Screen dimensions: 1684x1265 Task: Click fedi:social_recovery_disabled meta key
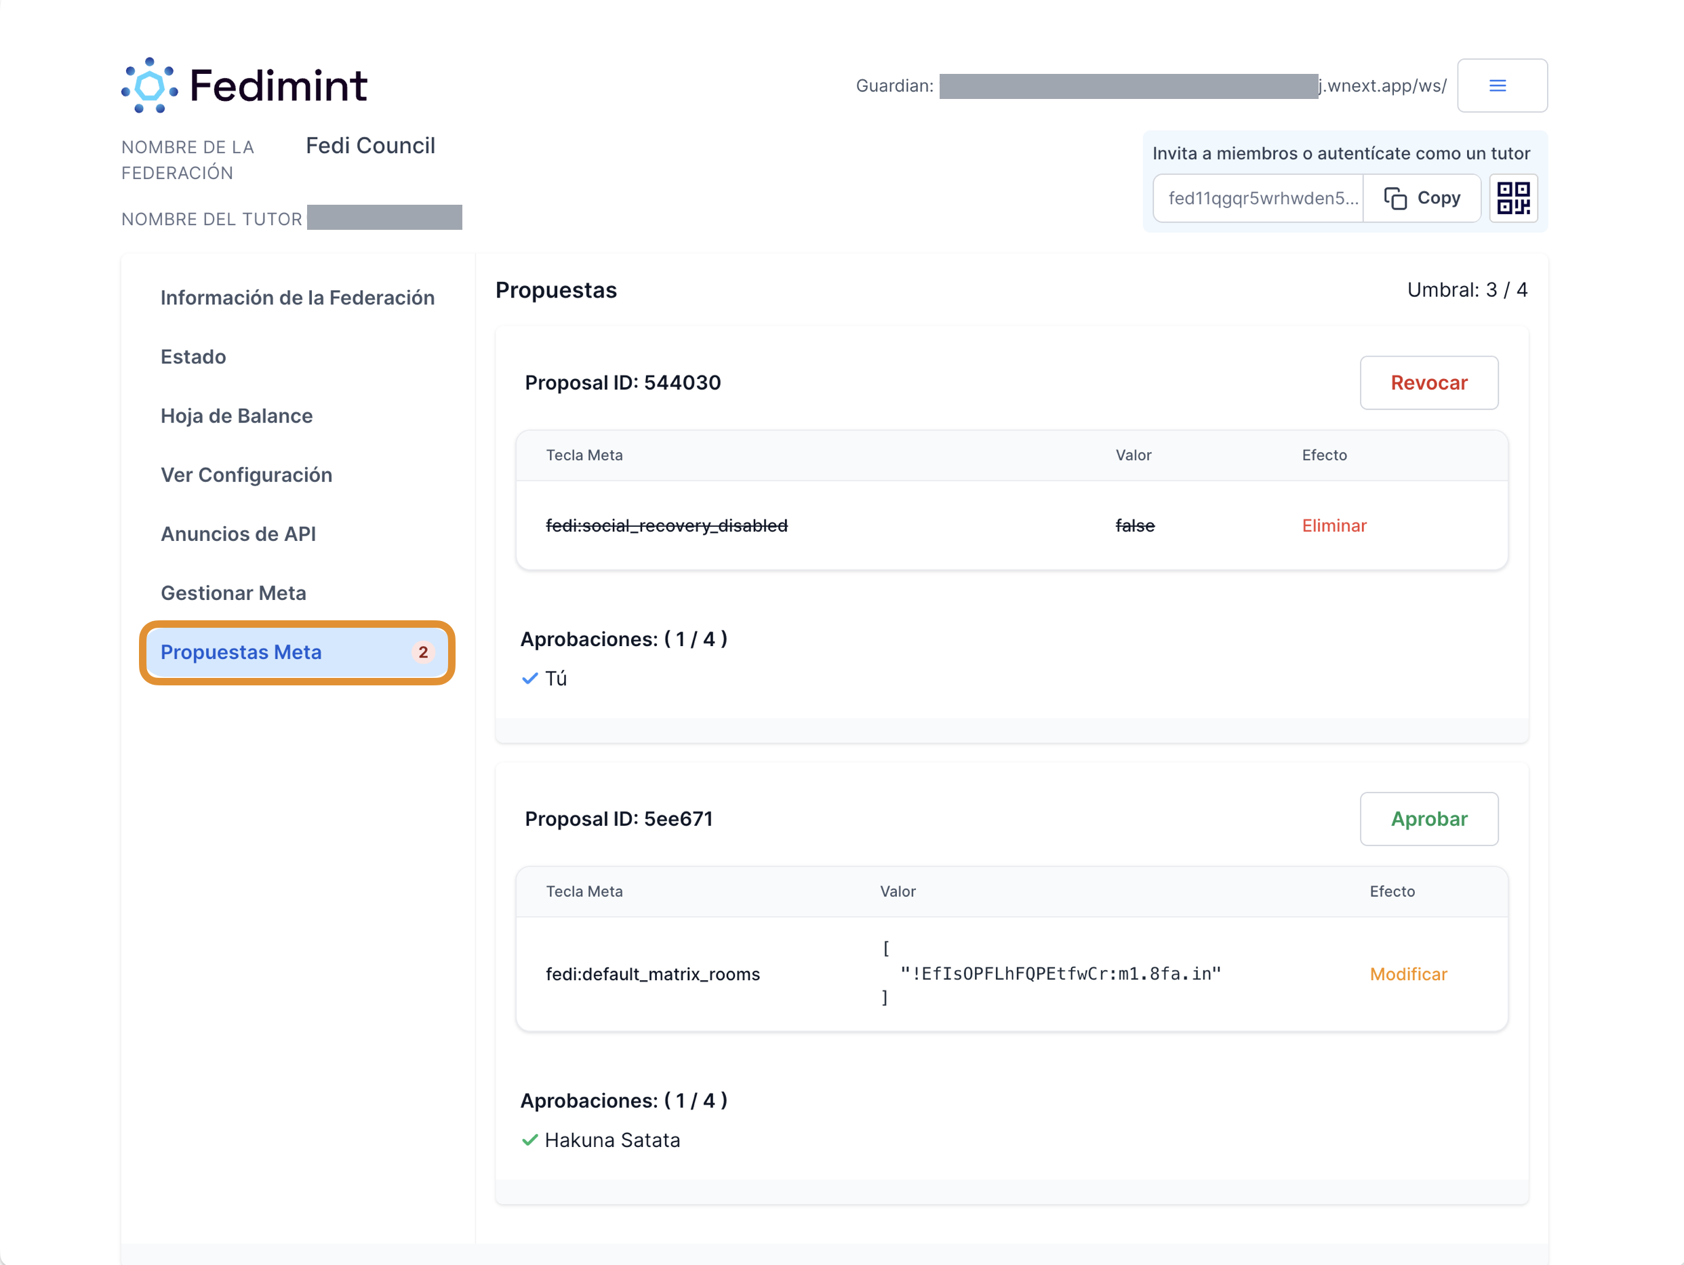[x=667, y=525]
